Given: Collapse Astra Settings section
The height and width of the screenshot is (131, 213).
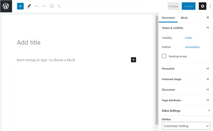Looking at the screenshot, I should (186, 111).
